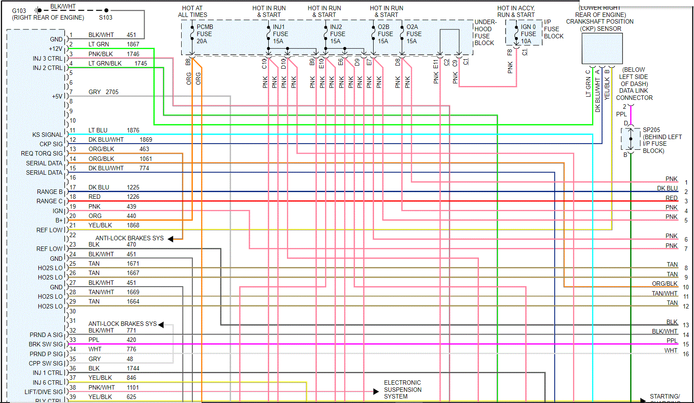Click the PPL 420 wire label
The image size is (694, 403).
tap(112, 340)
